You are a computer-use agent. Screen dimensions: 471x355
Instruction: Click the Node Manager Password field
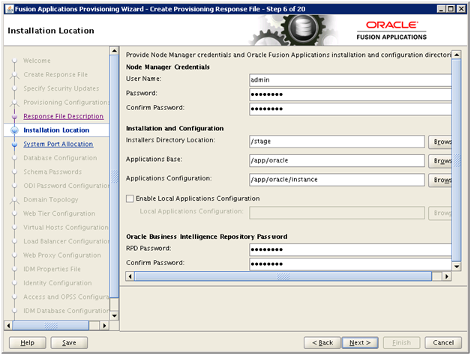click(350, 94)
